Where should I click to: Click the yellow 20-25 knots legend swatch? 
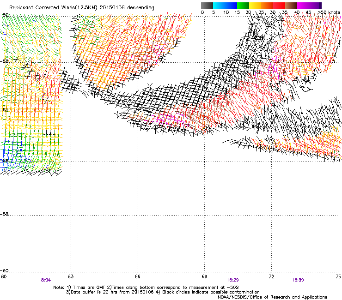[255, 6]
